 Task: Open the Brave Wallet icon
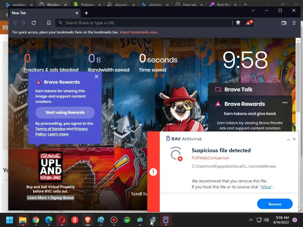click(284, 23)
